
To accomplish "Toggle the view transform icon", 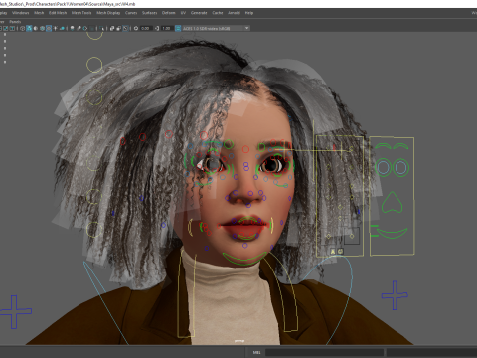I will pyautogui.click(x=178, y=28).
